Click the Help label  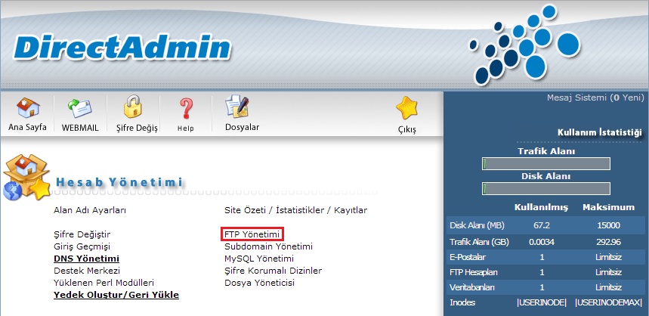click(185, 129)
